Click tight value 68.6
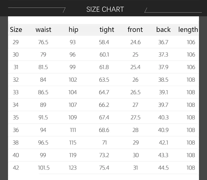The image size is (207, 180). [x=104, y=130]
